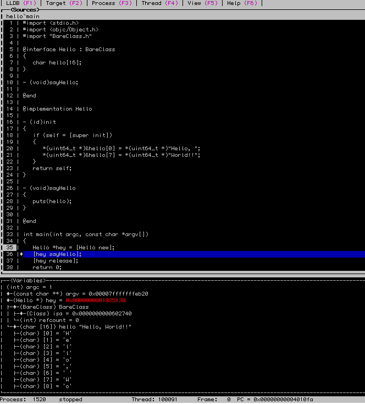
Task: Expand the isa Class variable node
Action: click(x=21, y=314)
